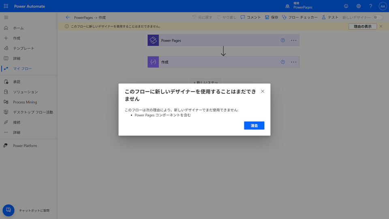Click the help question mark in header
This screenshot has width=389, height=219.
coord(370,6)
